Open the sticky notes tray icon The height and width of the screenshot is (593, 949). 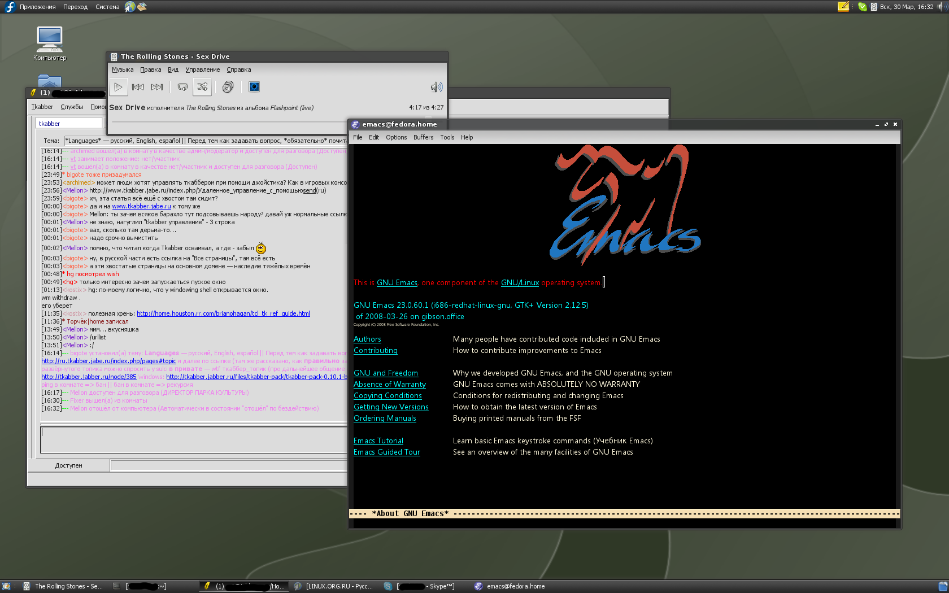point(843,7)
